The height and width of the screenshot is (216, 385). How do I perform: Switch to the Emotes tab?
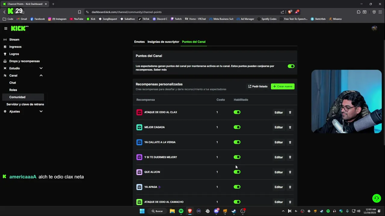[x=139, y=42]
